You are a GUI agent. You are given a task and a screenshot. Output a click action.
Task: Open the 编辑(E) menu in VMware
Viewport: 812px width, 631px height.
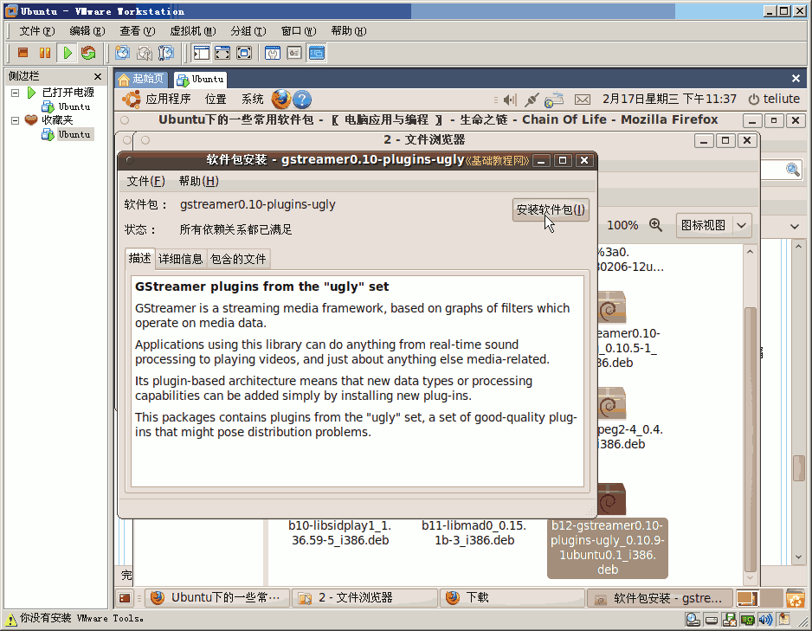87,31
